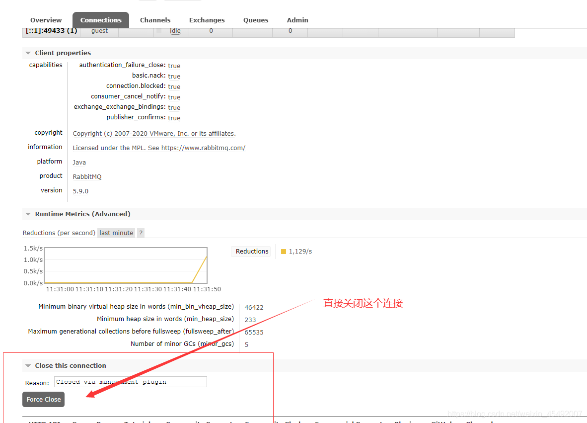Click the connection.blocked true value
Screen dimensions: 587x423
[x=174, y=87]
